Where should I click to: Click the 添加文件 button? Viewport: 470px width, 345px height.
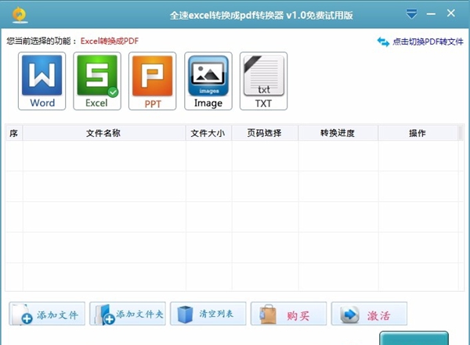[x=47, y=314]
